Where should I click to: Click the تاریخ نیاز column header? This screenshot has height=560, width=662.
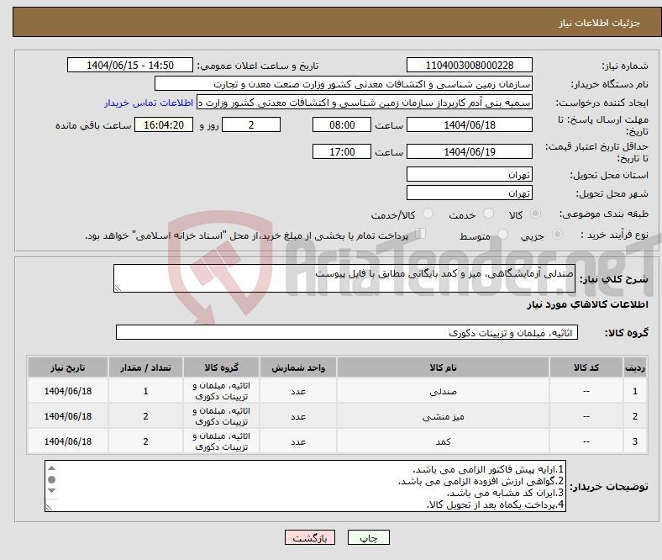pyautogui.click(x=68, y=368)
